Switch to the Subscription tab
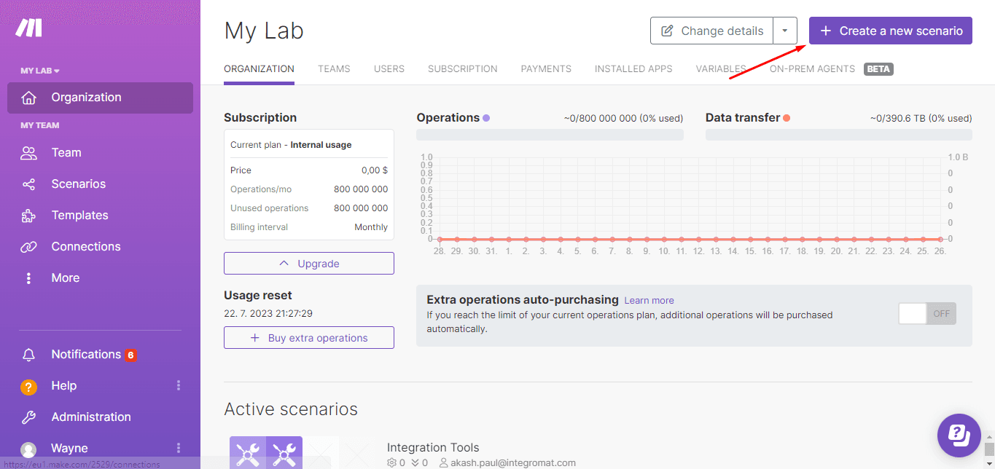This screenshot has height=469, width=995. [462, 69]
